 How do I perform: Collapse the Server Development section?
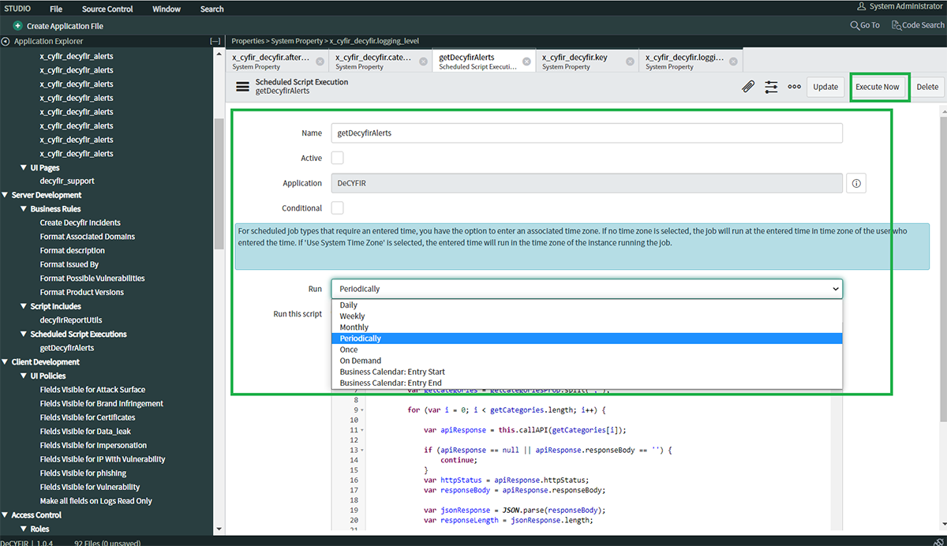click(6, 195)
